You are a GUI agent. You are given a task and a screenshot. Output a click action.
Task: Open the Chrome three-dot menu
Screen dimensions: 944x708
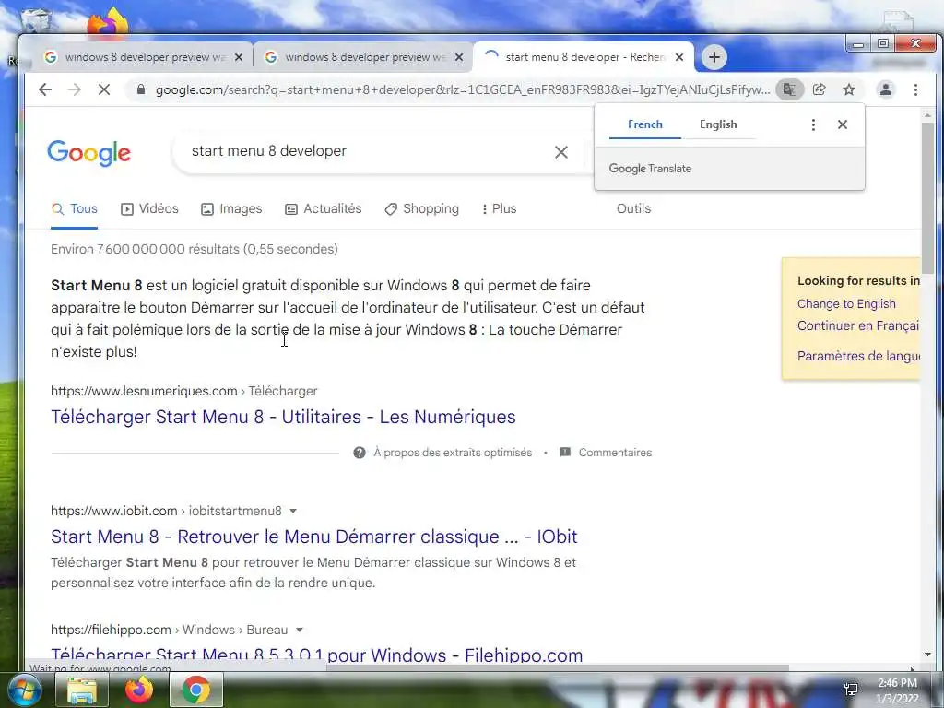[x=915, y=89]
